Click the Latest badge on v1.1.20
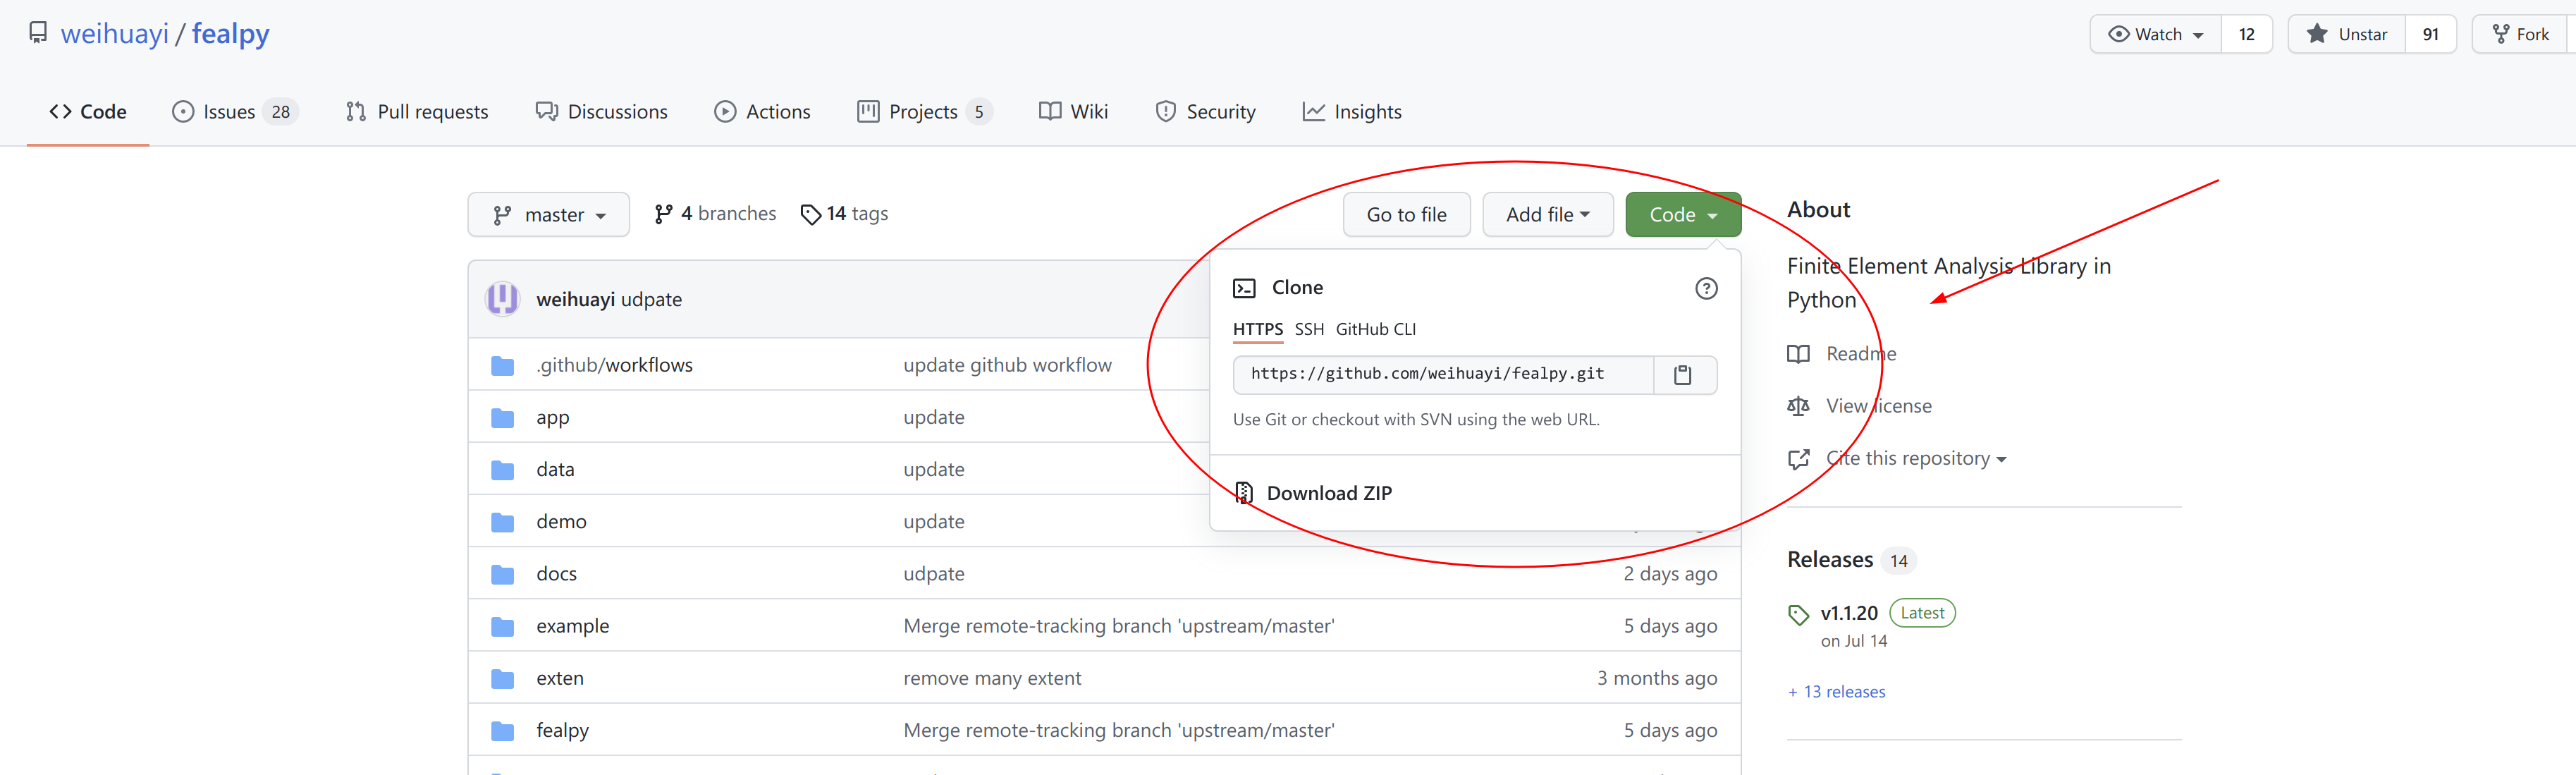The height and width of the screenshot is (775, 2576). [1922, 612]
